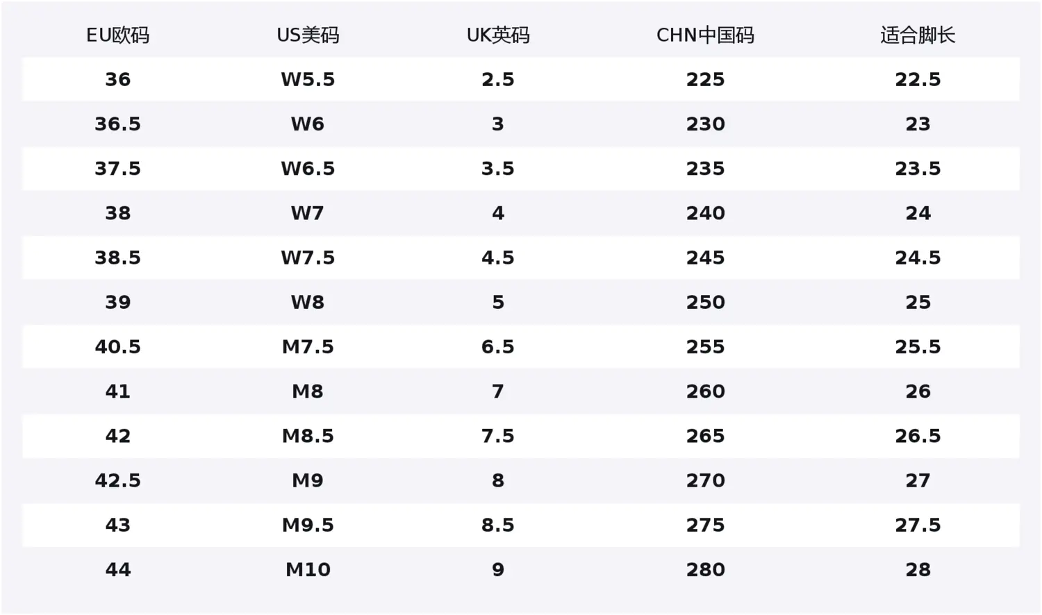Click the UK size 6.5 cell

(498, 346)
